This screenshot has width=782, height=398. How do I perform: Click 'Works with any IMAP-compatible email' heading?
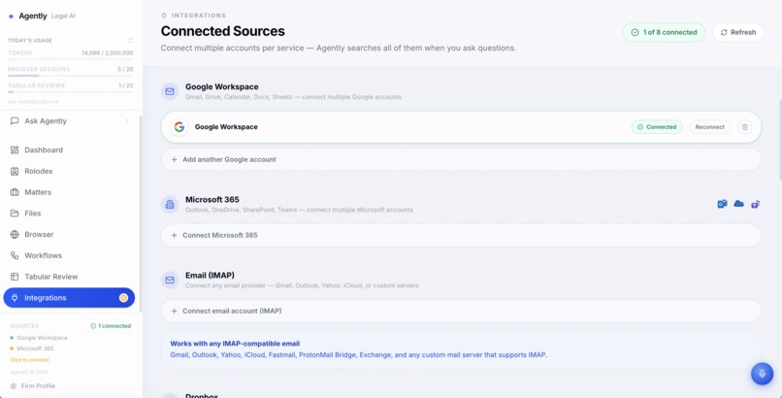(235, 344)
